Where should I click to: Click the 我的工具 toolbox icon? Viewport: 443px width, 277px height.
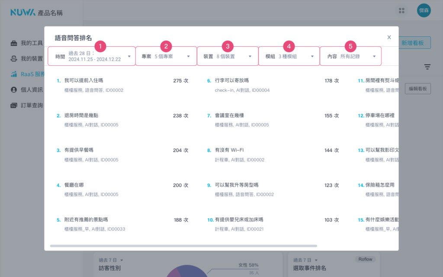(x=14, y=43)
